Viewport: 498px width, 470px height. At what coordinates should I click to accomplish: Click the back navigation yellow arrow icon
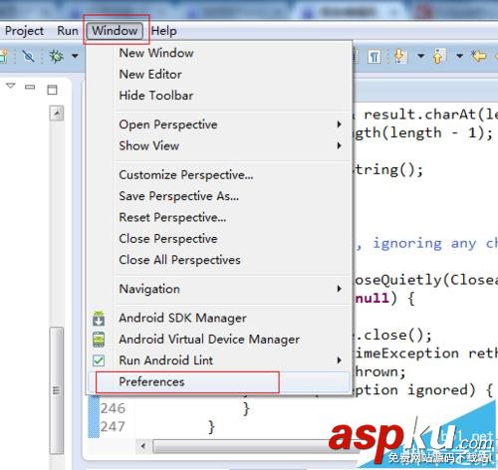click(x=479, y=56)
